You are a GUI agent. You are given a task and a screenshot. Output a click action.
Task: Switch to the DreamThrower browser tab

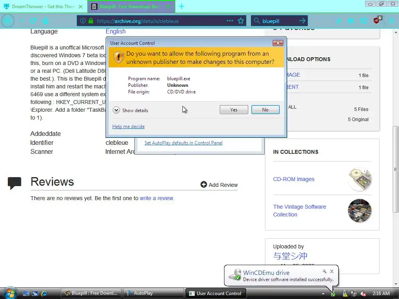coord(43,6)
